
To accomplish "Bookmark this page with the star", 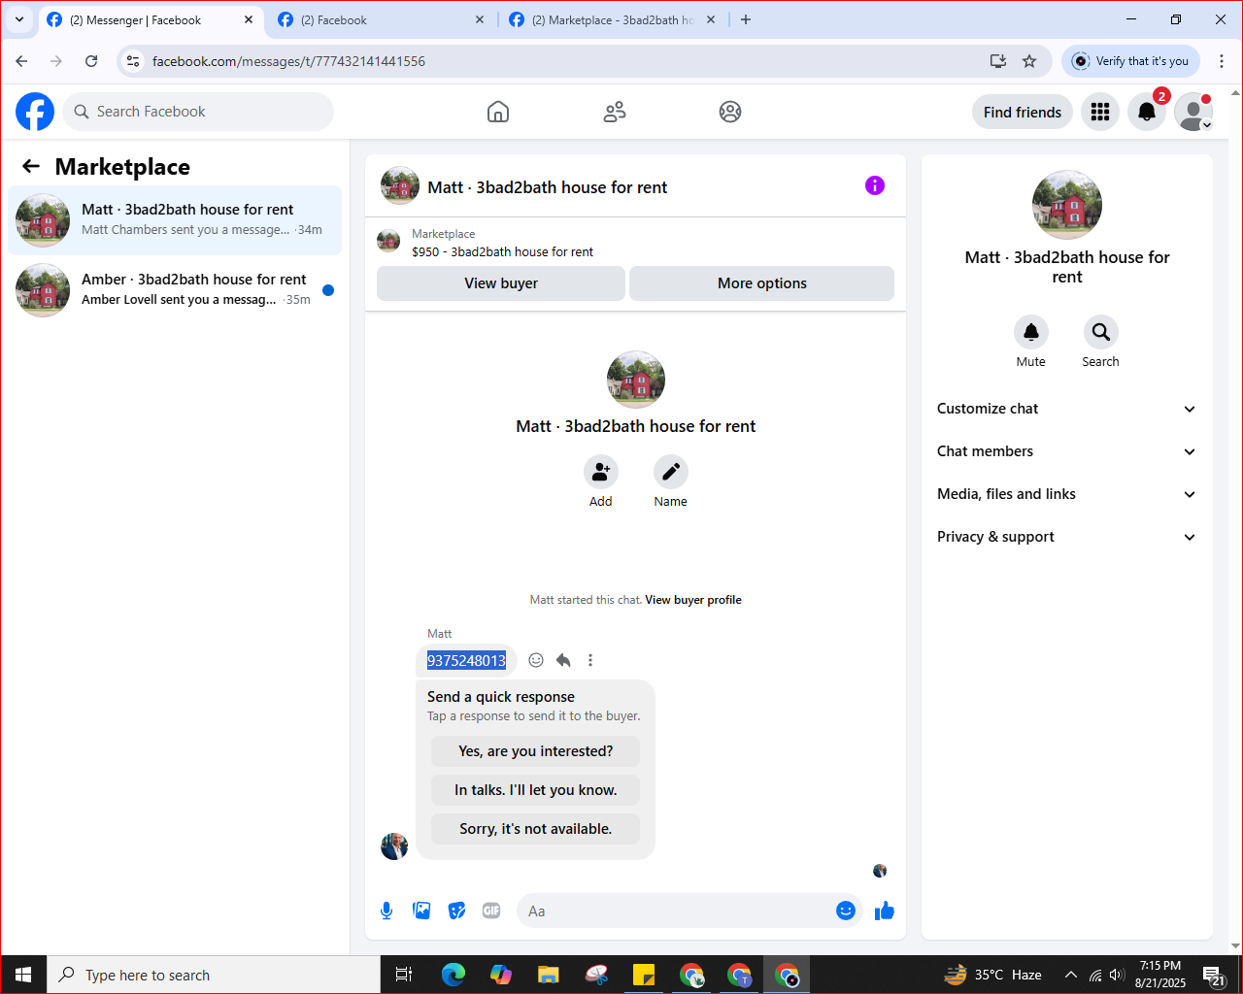I will (x=1029, y=61).
